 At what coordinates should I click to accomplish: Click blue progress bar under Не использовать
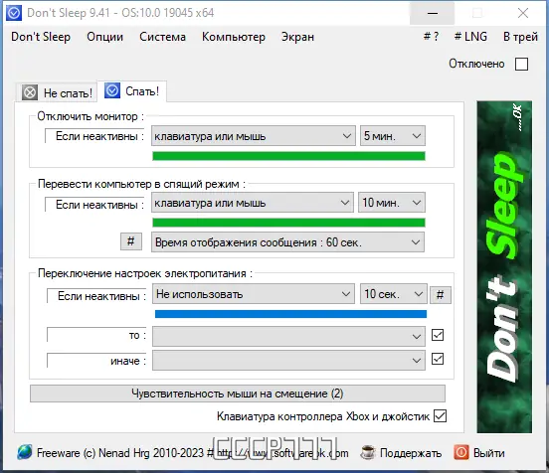point(290,314)
